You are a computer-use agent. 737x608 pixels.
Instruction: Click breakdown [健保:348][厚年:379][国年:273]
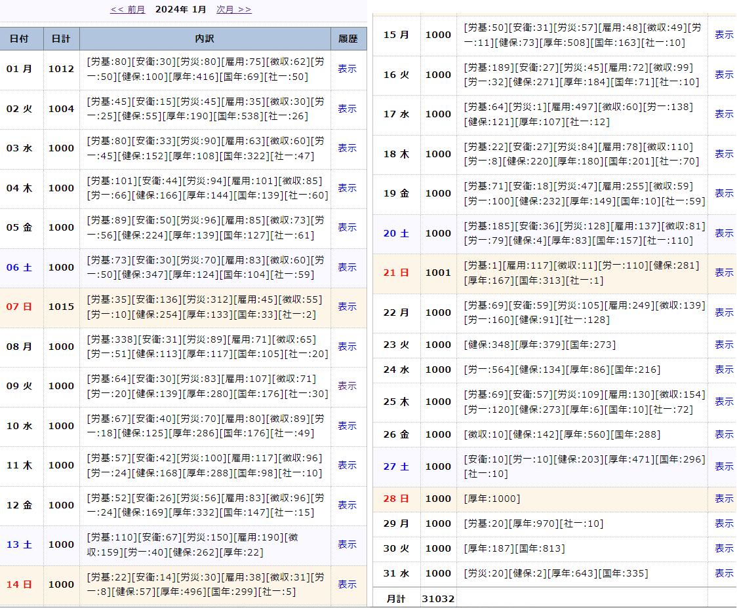[x=540, y=345]
